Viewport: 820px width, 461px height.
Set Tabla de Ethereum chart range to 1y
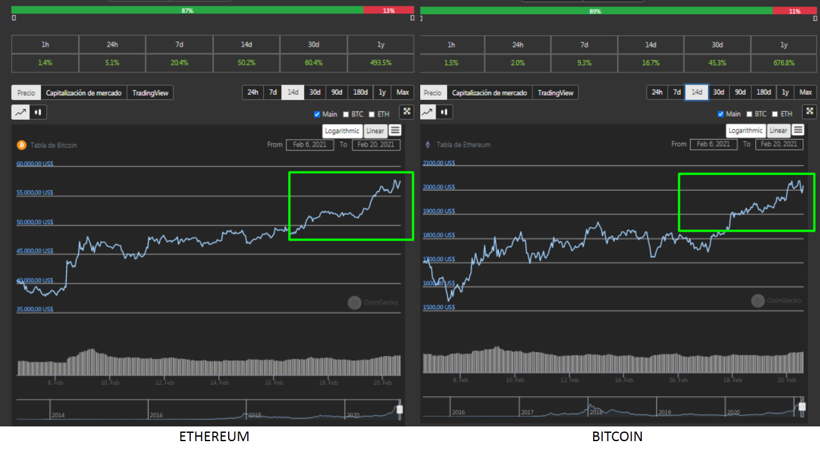coord(785,92)
